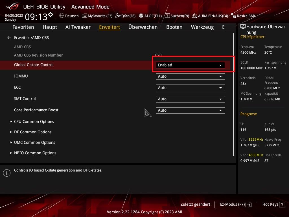Click the ROG logo icon

[12, 6]
